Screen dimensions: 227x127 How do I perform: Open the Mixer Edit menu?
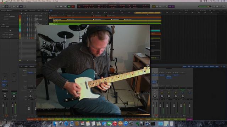click(x=26, y=67)
